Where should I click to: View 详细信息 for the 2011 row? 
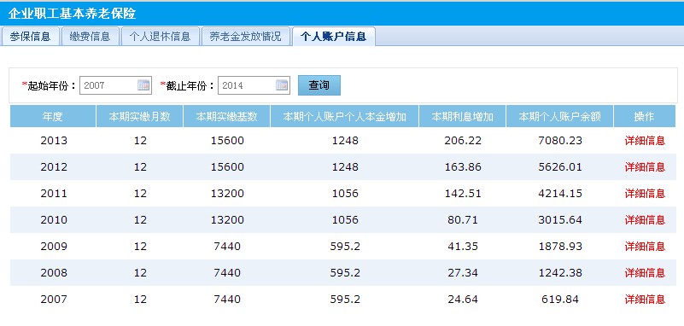pyautogui.click(x=645, y=193)
